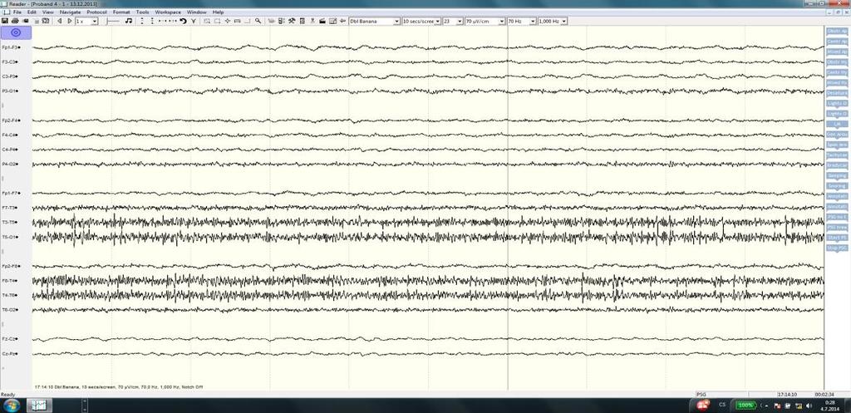Viewport: 851px width, 413px height.
Task: Click the Desatura annotation button
Action: pyautogui.click(x=836, y=93)
